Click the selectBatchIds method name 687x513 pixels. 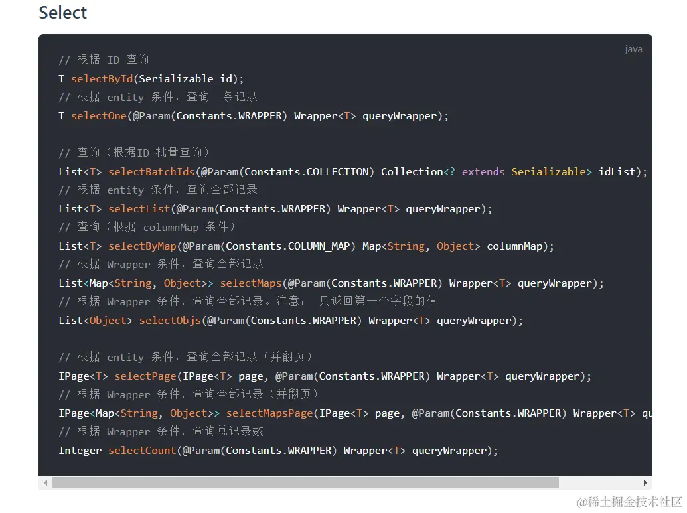151,172
